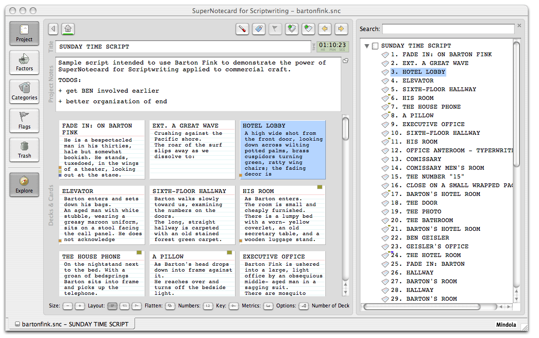Image resolution: width=539 pixels, height=338 pixels.
Task: Toggle the Flatten option
Action: click(x=170, y=306)
